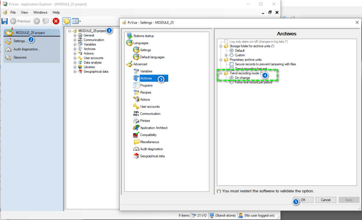Select On change trend recording mode
The image size is (362, 220).
coord(232,78)
